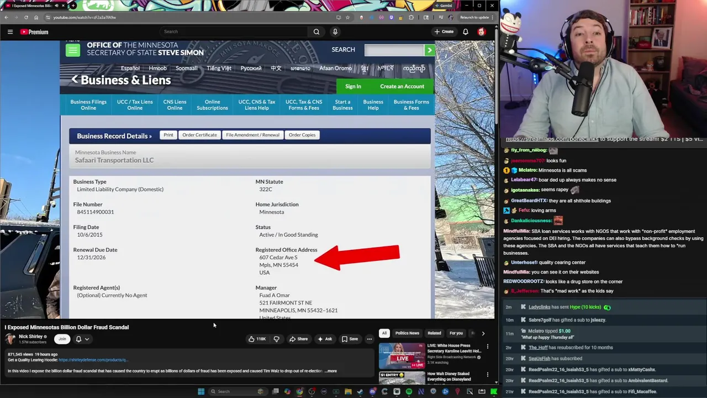Click the Share button
Image resolution: width=707 pixels, height=398 pixels.
299,339
